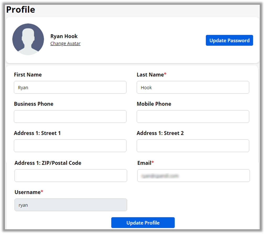Open the Change Avatar link
Screen dimensions: 265x234
coord(65,43)
